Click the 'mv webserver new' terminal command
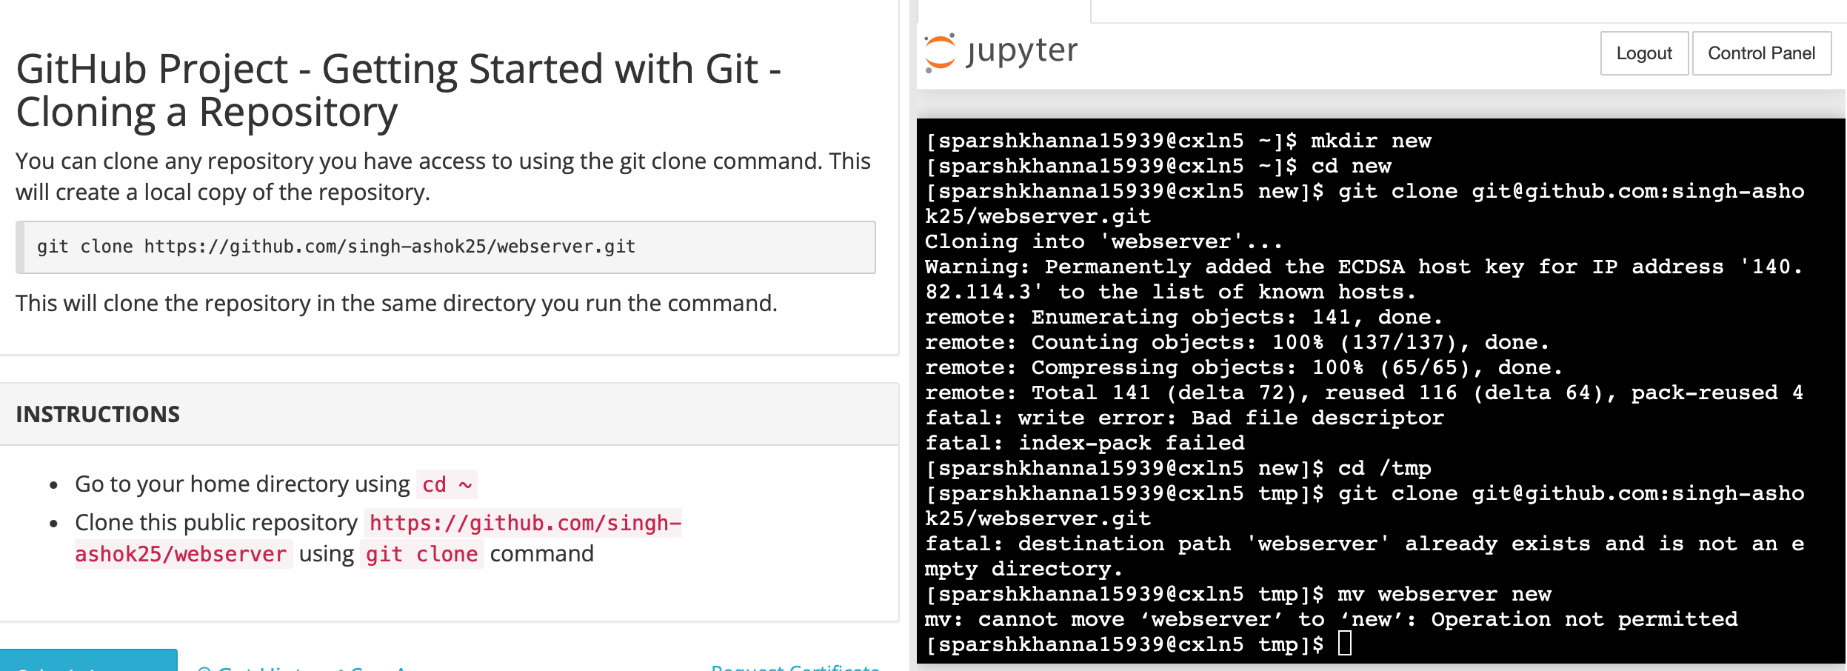The height and width of the screenshot is (671, 1847). pyautogui.click(x=1443, y=594)
